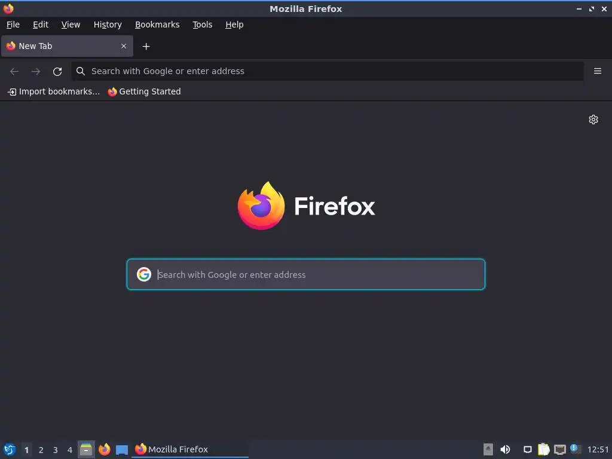
Task: Launch Firefox from taskbar quick launch
Action: (x=104, y=449)
